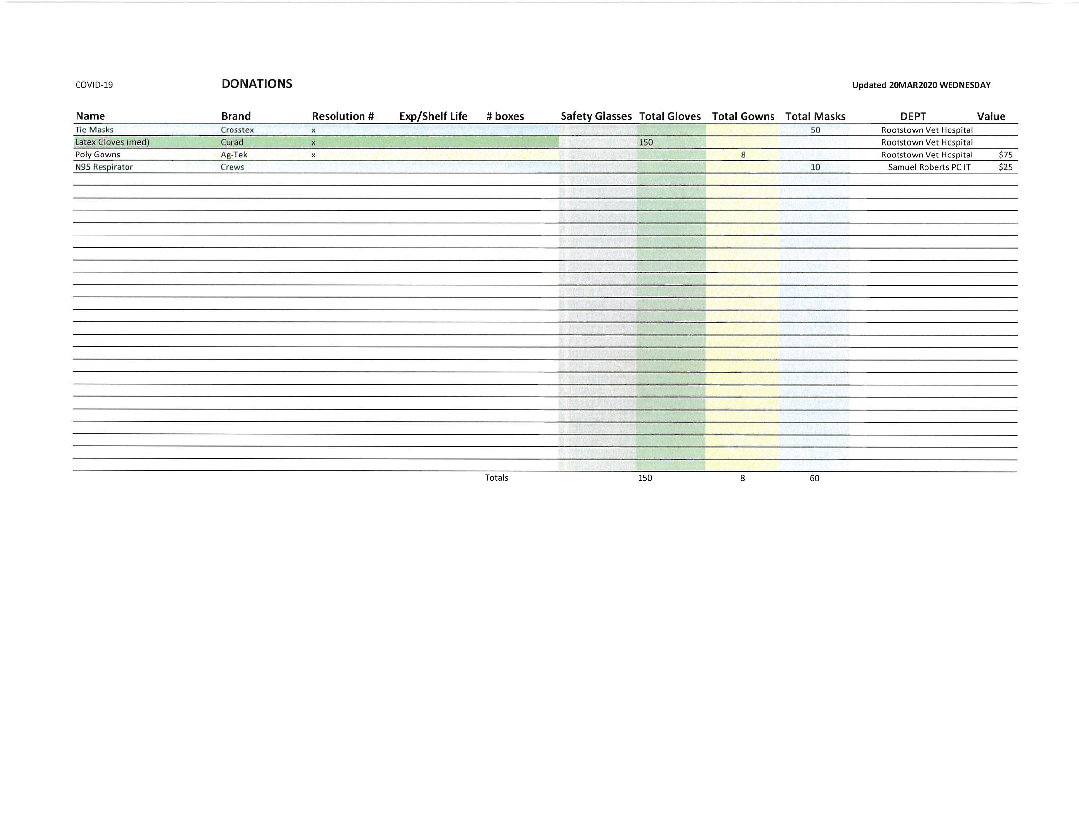This screenshot has width=1079, height=834.
Task: Click the Total Gloves header
Action: coord(670,116)
